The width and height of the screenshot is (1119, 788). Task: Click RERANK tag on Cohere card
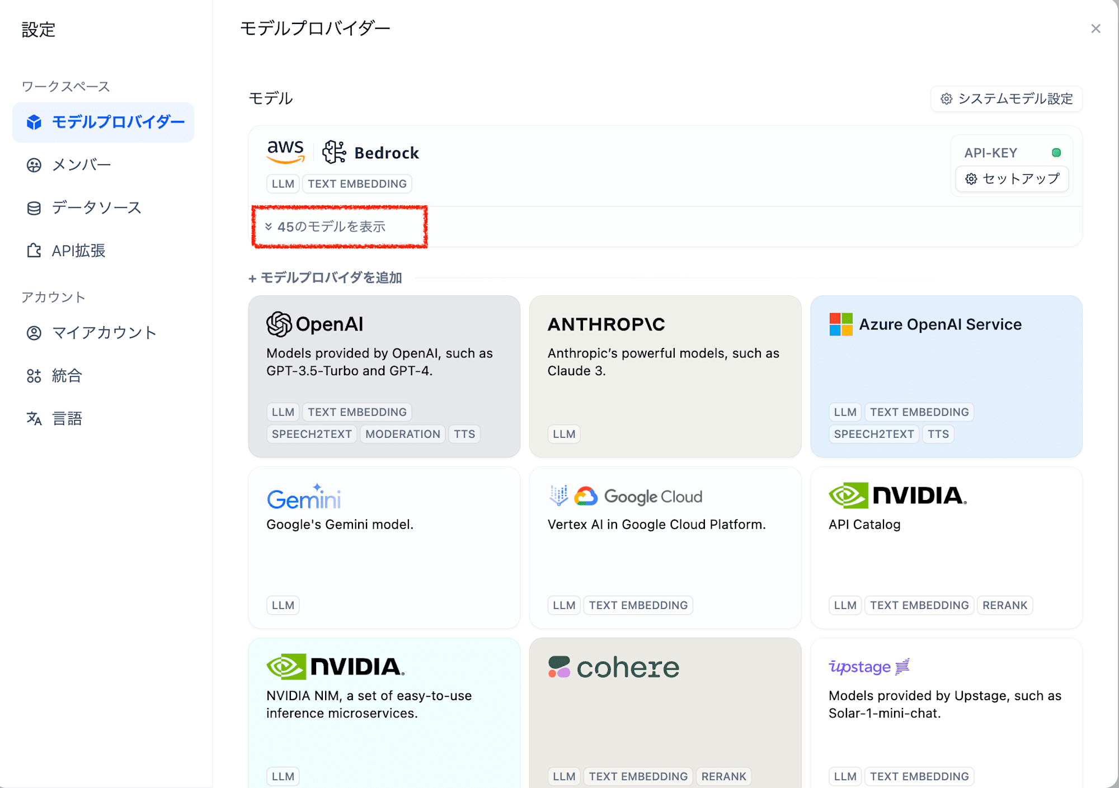pos(724,776)
